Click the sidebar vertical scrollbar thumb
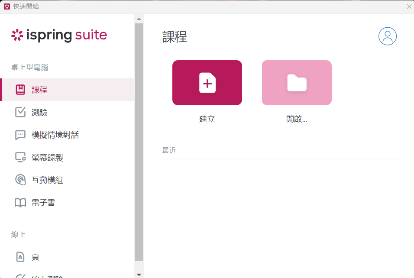414x278 pixels. (139, 142)
